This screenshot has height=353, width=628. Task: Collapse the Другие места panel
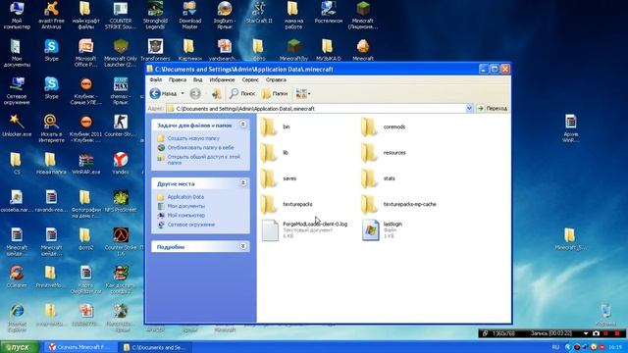tap(242, 183)
